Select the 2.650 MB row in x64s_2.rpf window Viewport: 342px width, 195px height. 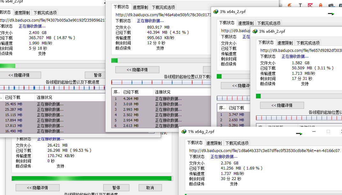(x=234, y=120)
